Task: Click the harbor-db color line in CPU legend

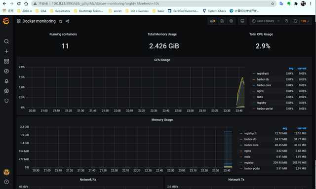Action: [254, 79]
